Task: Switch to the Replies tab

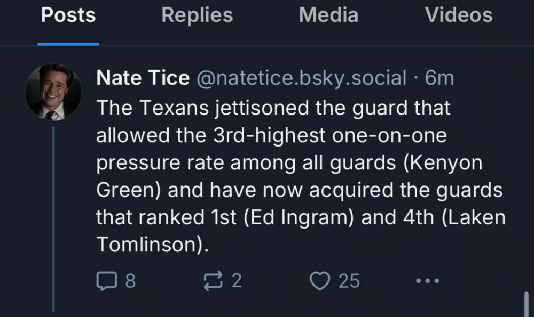Action: click(197, 15)
